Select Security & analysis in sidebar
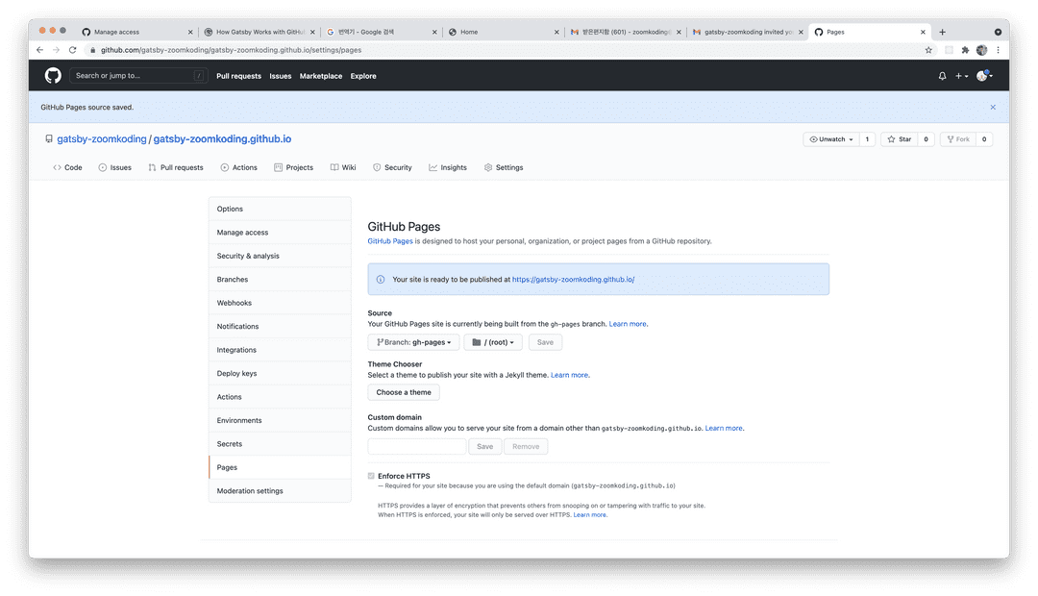This screenshot has height=596, width=1038. tap(280, 256)
